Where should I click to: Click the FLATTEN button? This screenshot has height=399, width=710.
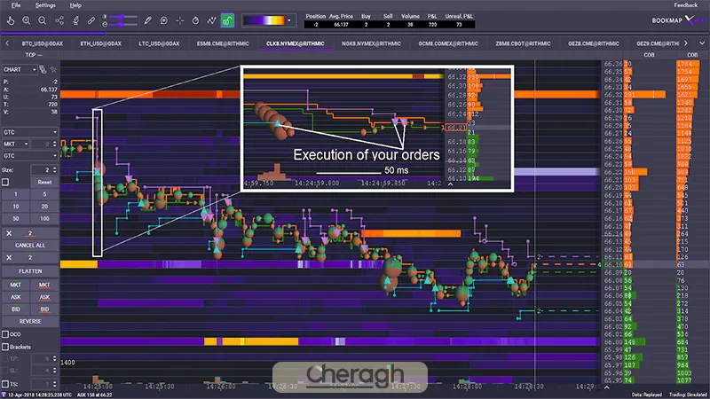pos(30,270)
